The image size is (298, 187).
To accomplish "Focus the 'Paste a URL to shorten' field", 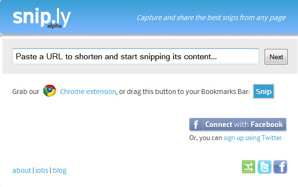I will [x=136, y=56].
